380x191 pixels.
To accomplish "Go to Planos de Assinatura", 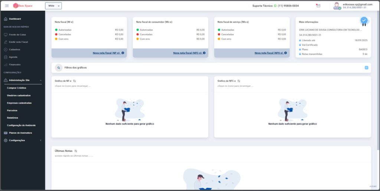I will [x=20, y=133].
